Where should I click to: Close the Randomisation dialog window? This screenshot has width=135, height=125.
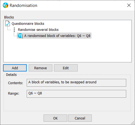click(x=129, y=5)
